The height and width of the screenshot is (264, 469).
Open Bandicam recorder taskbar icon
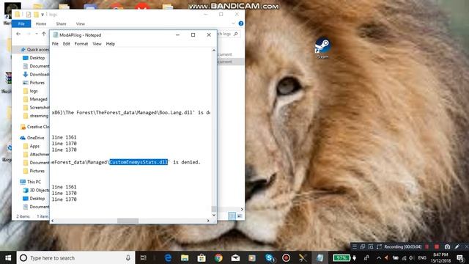coord(286,257)
